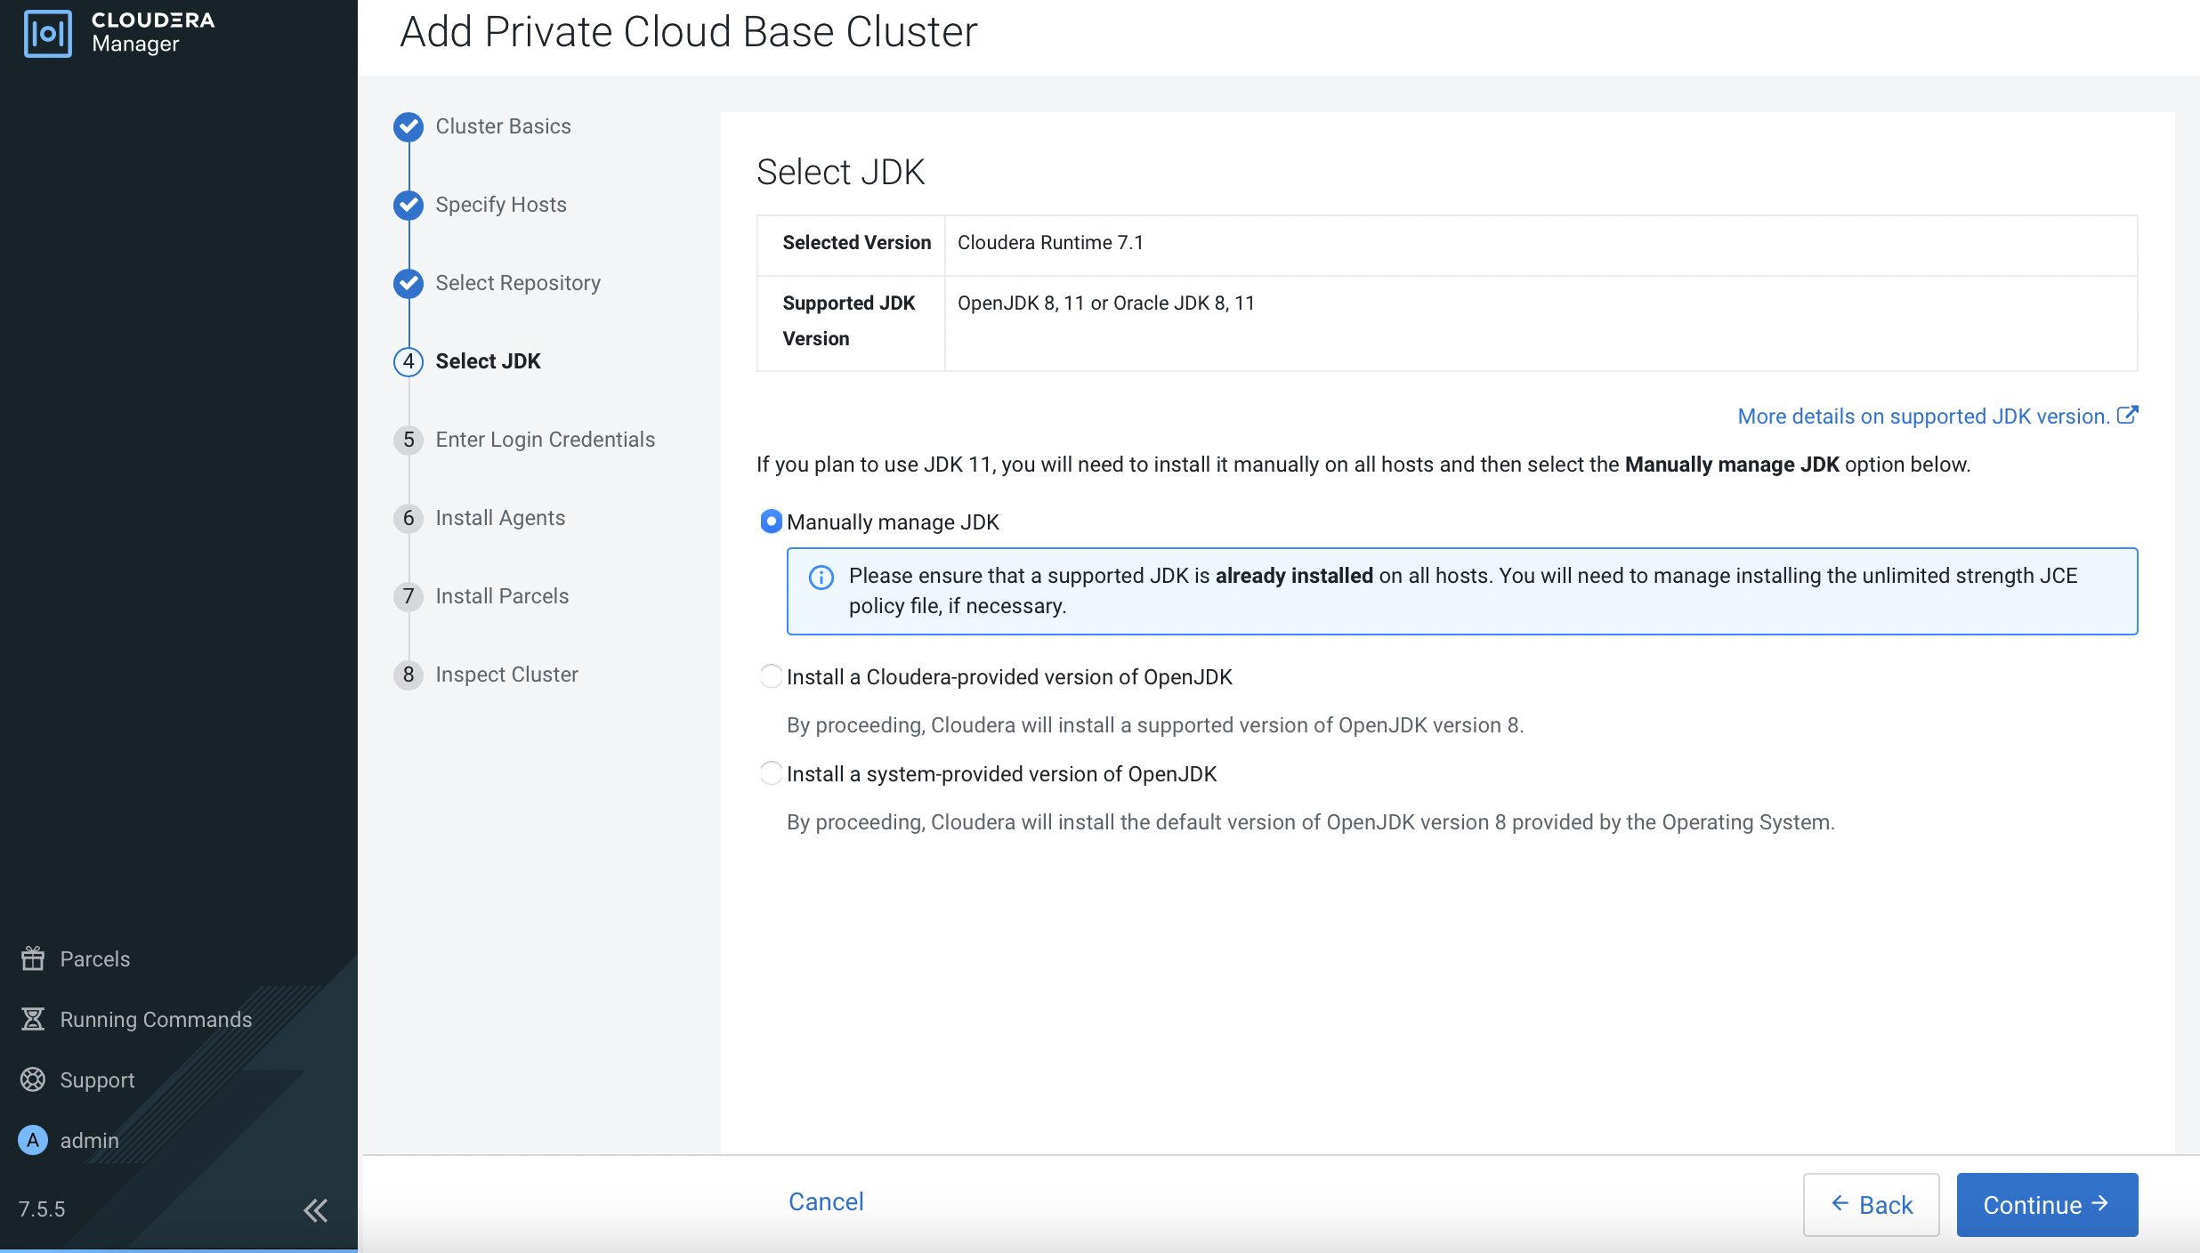Open More details on supported JDK version link
The width and height of the screenshot is (2200, 1253).
(x=1923, y=416)
